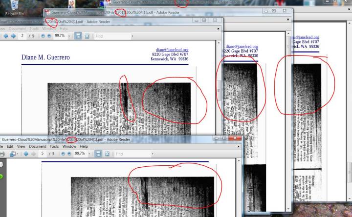
Task: Close document with X in rightmost window
Action: point(349,9)
